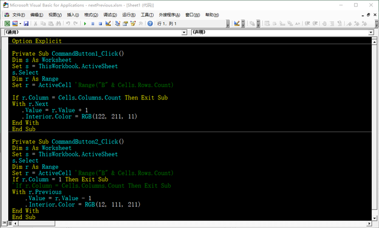Open the 插入(I) menu
Screen dimensions: 379x228
pos(73,15)
